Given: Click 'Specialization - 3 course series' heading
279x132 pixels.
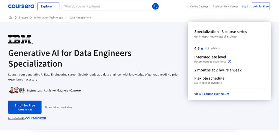Looking at the screenshot, I should (x=221, y=32).
